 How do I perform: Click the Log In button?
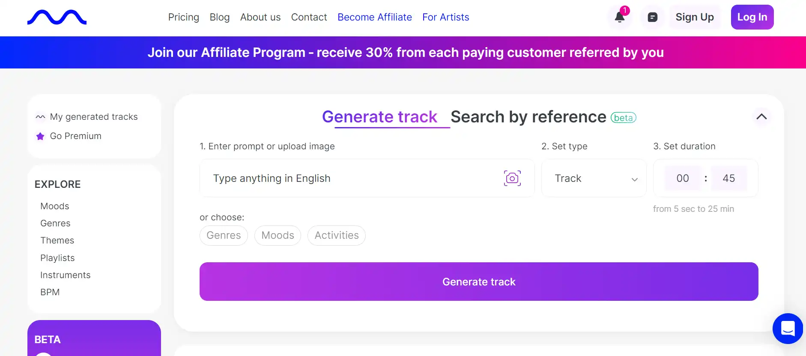click(752, 18)
